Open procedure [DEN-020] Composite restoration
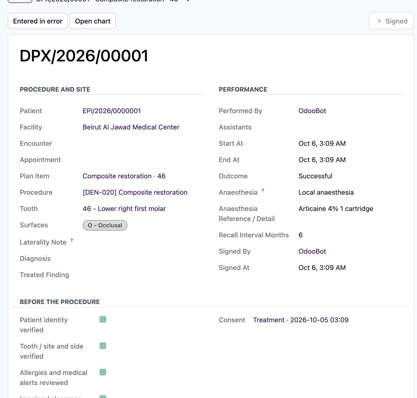The height and width of the screenshot is (398, 417). coord(135,193)
